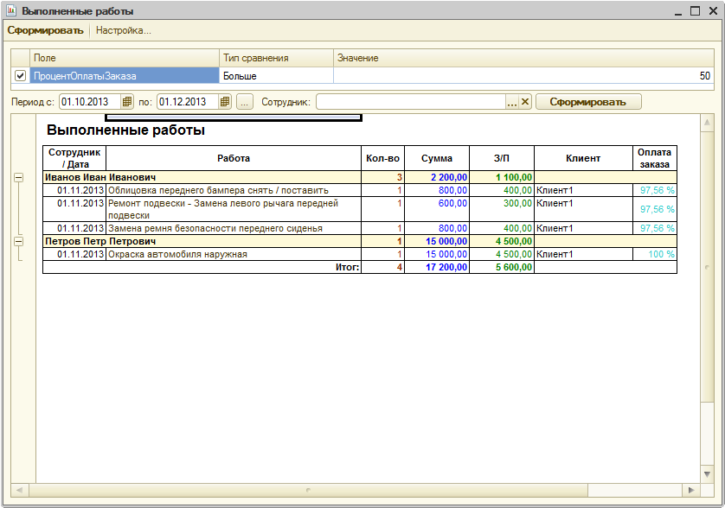Select the Больше comparison type cell
The width and height of the screenshot is (725, 508).
pyautogui.click(x=277, y=76)
